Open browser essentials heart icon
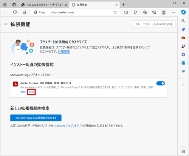 [154, 12]
